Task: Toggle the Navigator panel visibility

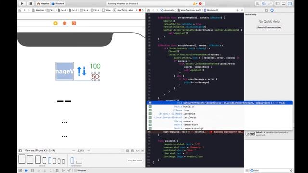Action: pyautogui.click(x=277, y=4)
